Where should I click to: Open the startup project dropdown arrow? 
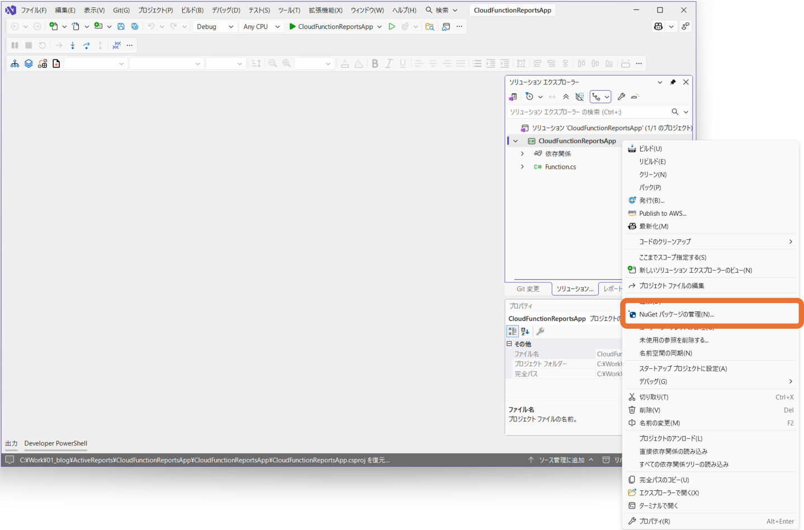click(x=380, y=26)
